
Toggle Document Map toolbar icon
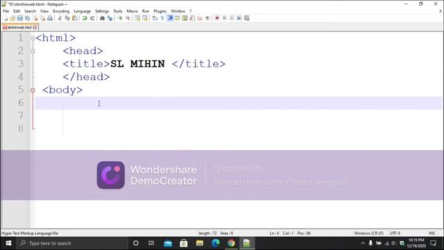click(185, 18)
